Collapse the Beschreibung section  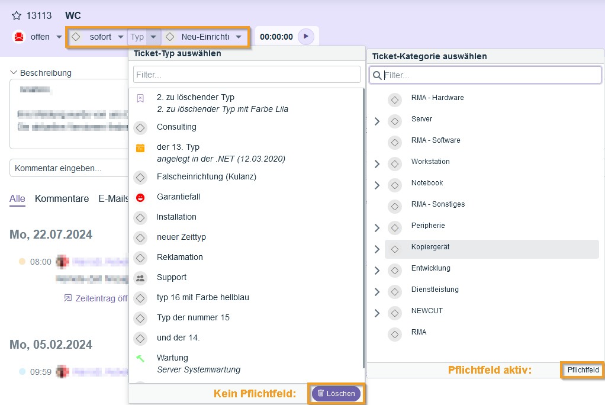tap(14, 73)
